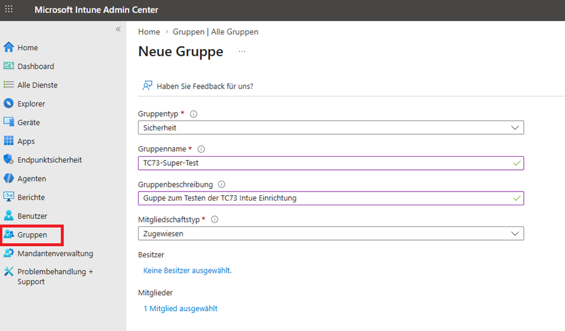Click the Alle Dienste list icon
This screenshot has height=331, width=565.
[x=8, y=85]
